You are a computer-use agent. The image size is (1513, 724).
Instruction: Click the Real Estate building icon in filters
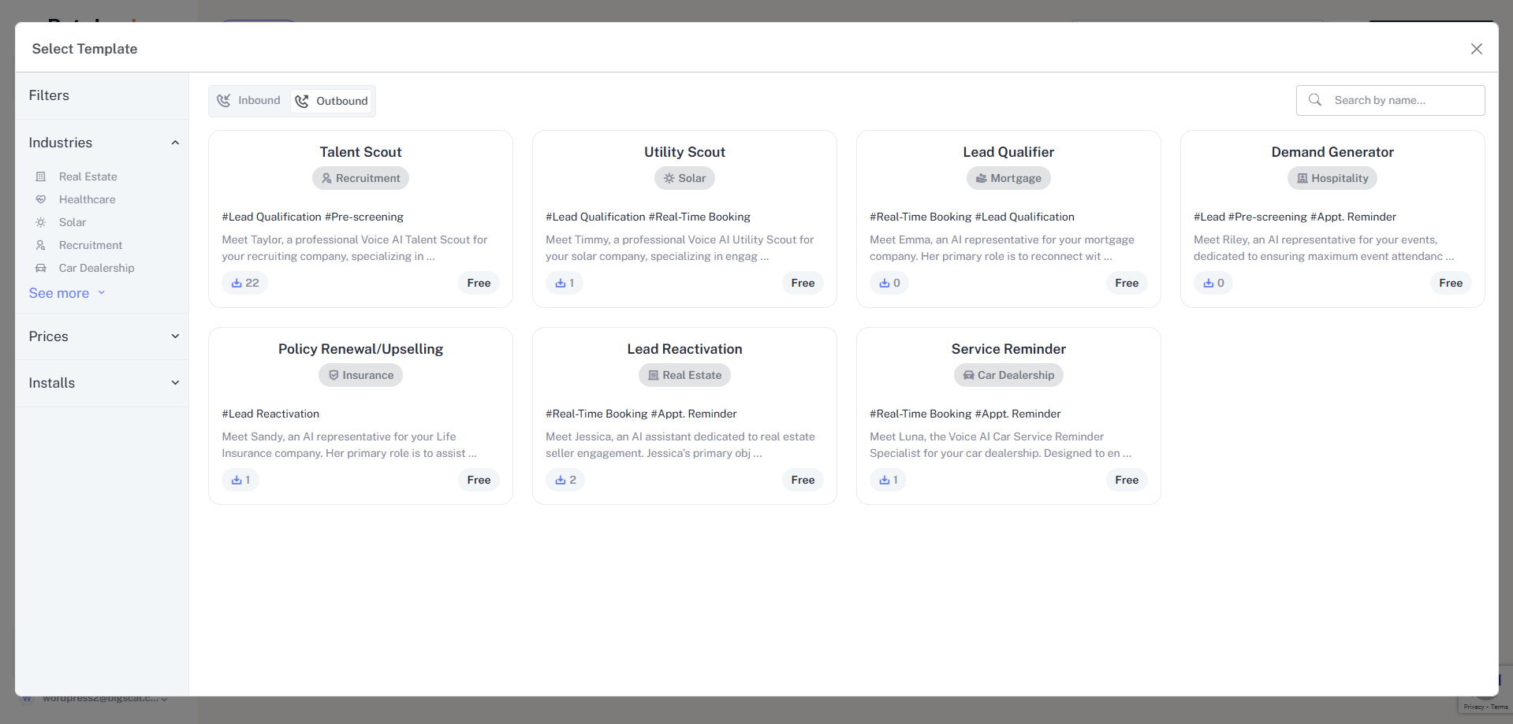point(41,176)
